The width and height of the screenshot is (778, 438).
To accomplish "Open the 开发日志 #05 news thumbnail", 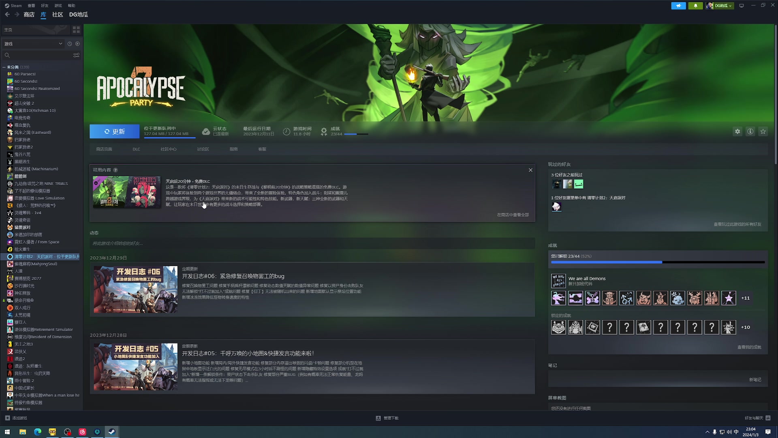I will tap(136, 367).
